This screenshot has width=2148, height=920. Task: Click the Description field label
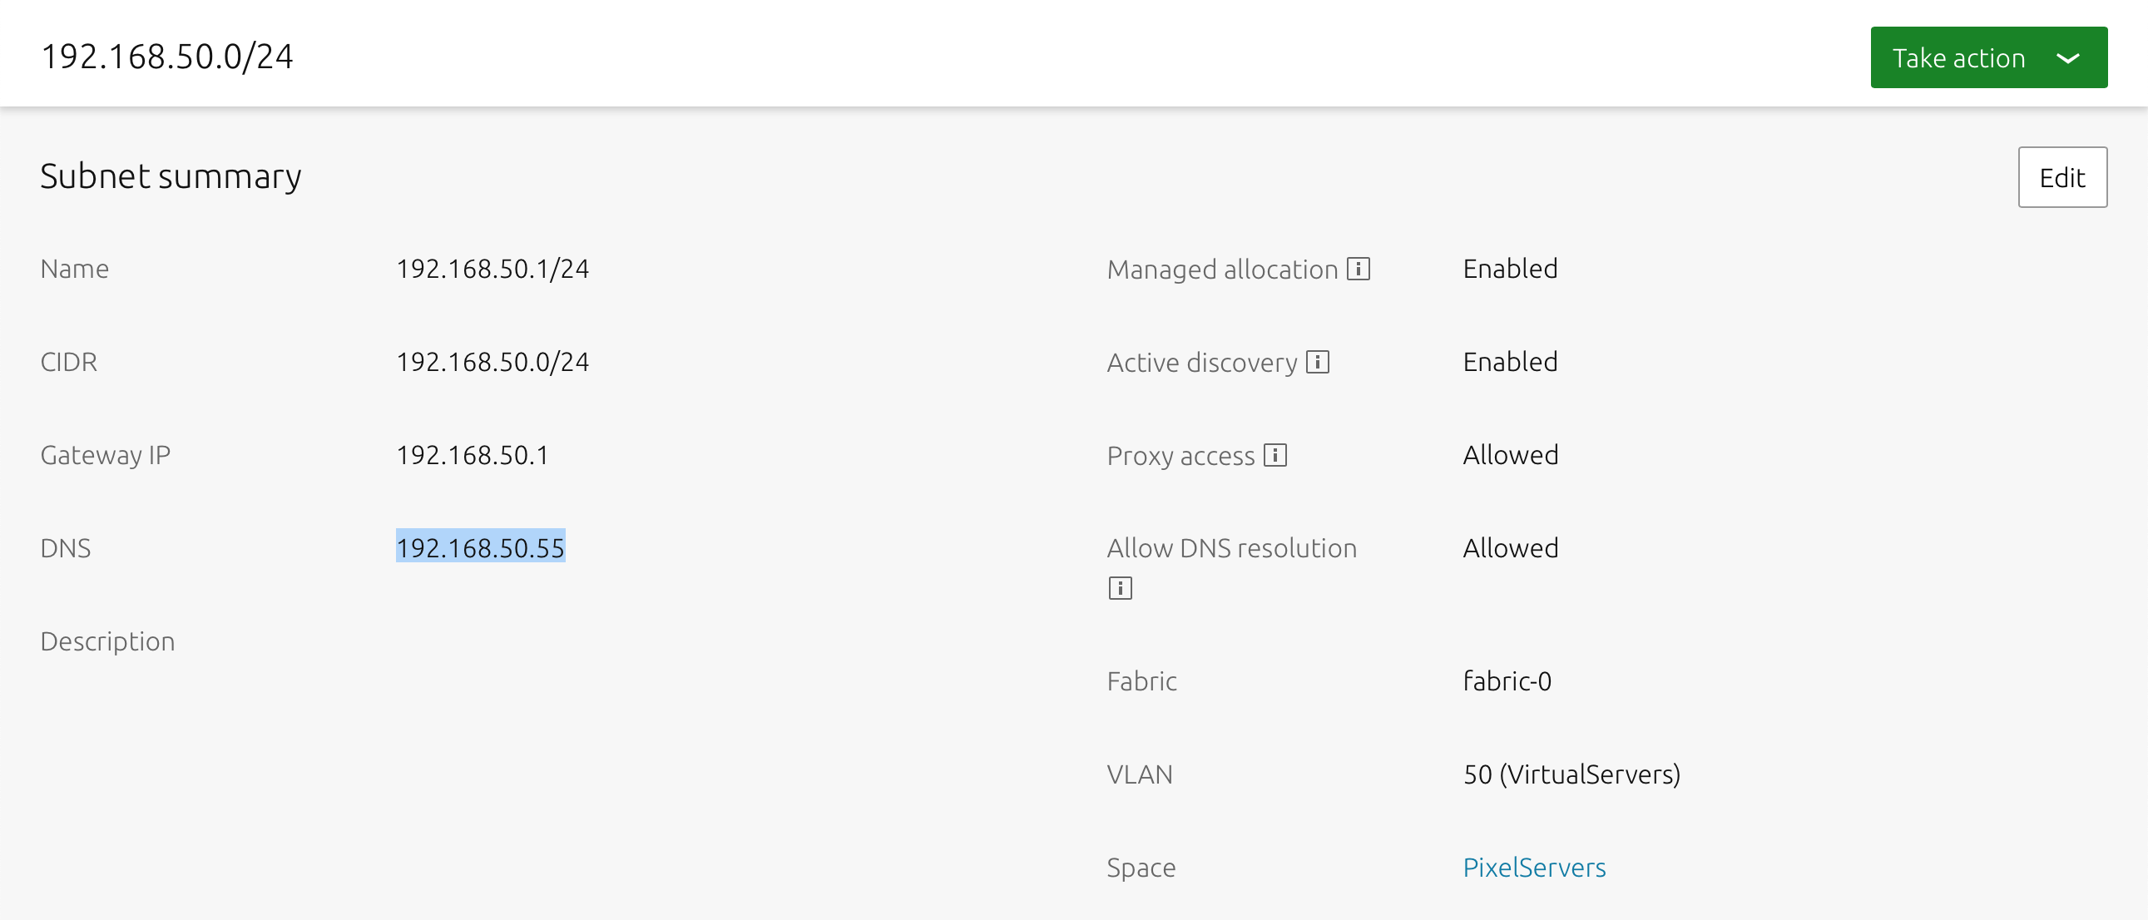pyautogui.click(x=107, y=641)
